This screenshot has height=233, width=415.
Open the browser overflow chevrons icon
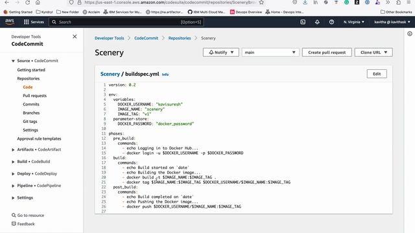388,3
